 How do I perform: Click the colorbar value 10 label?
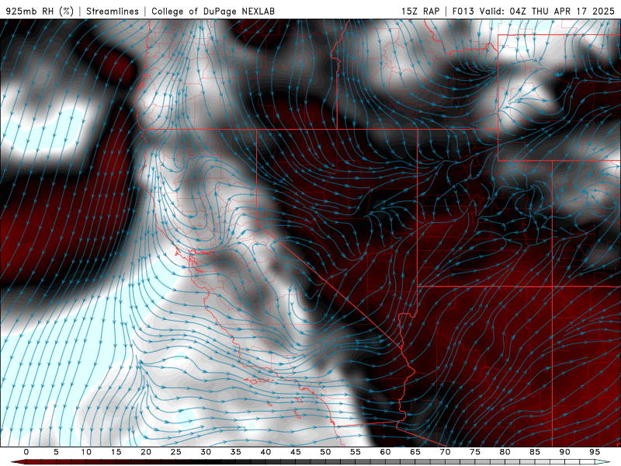pos(86,452)
